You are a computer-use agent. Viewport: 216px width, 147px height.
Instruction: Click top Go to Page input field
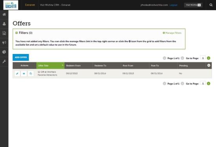coord(203,58)
